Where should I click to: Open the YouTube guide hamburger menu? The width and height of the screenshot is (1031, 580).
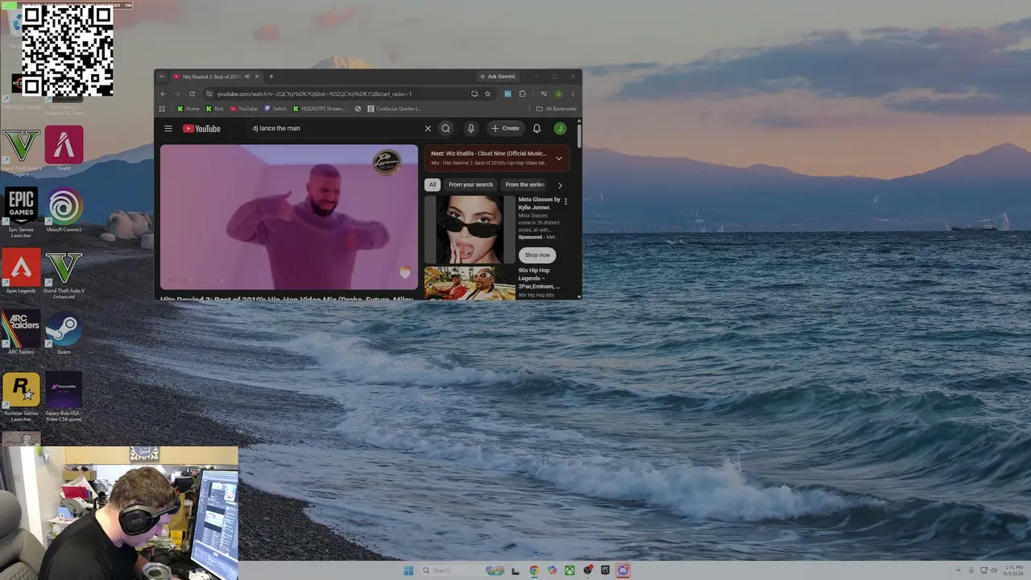pos(168,128)
